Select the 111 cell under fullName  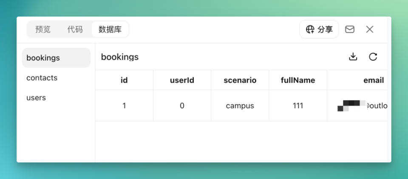(x=298, y=106)
